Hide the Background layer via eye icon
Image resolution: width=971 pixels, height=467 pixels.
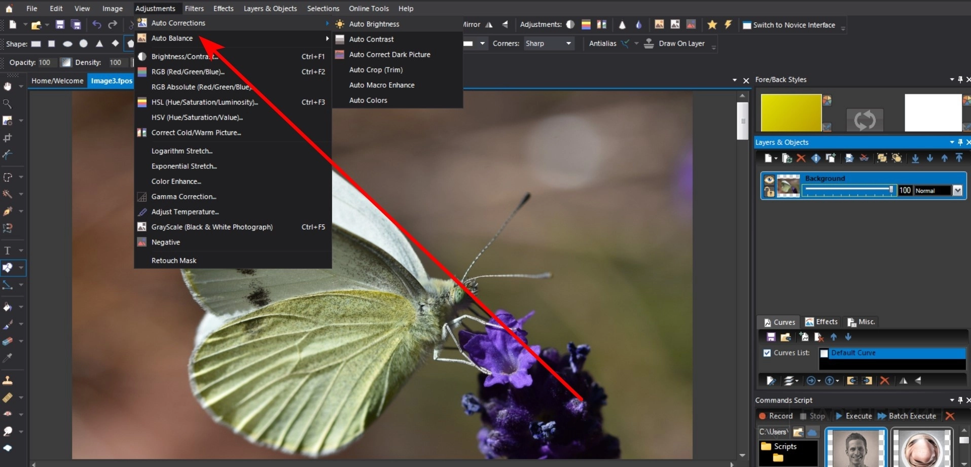pyautogui.click(x=769, y=179)
